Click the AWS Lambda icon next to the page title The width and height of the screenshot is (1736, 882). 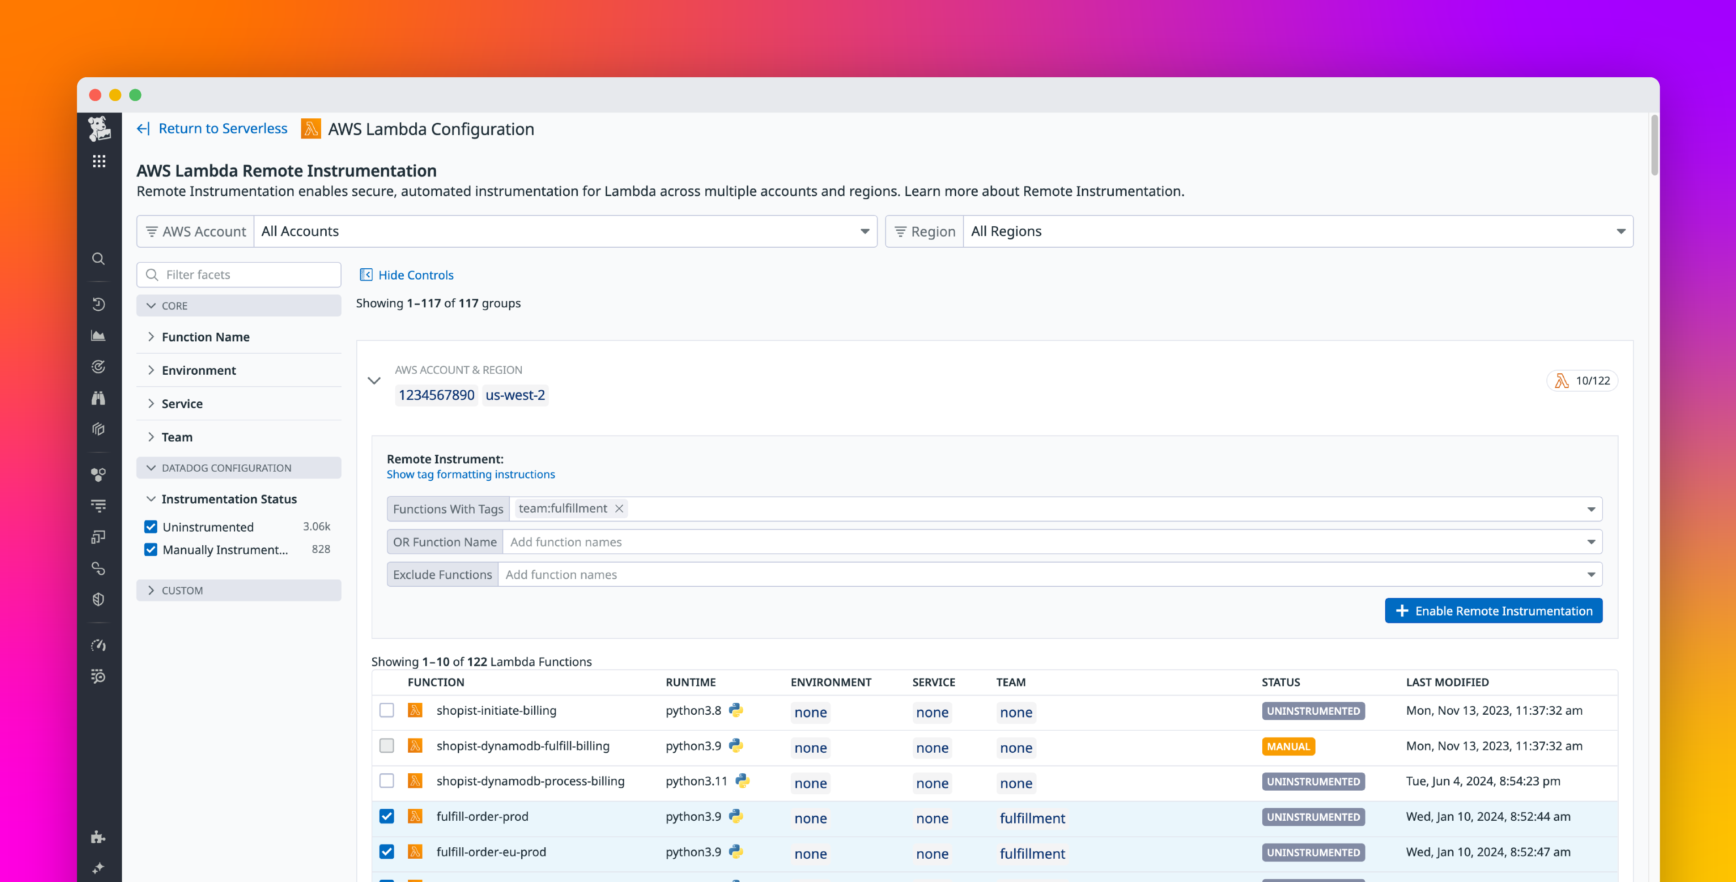(311, 129)
